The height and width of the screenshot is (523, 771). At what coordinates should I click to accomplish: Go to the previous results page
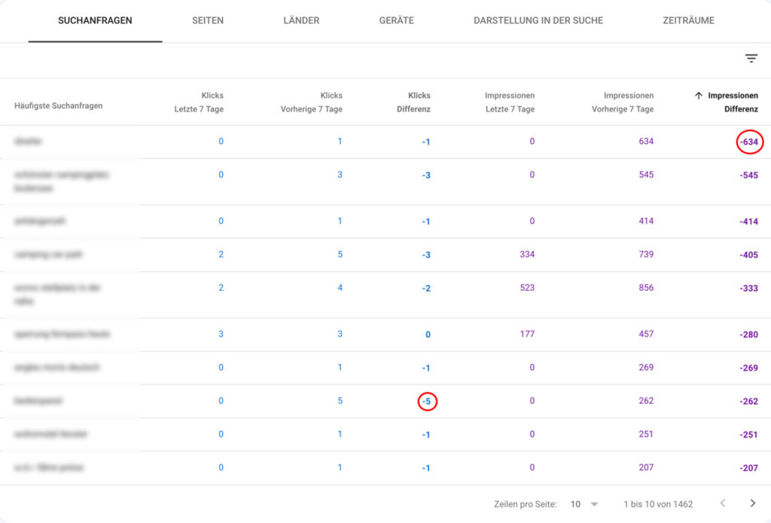tap(723, 503)
